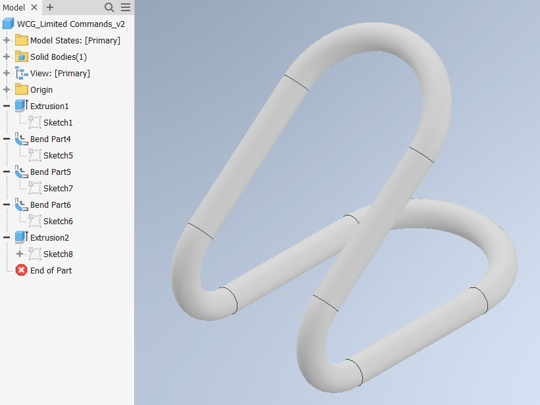Click the search icon in Model browser

(109, 7)
